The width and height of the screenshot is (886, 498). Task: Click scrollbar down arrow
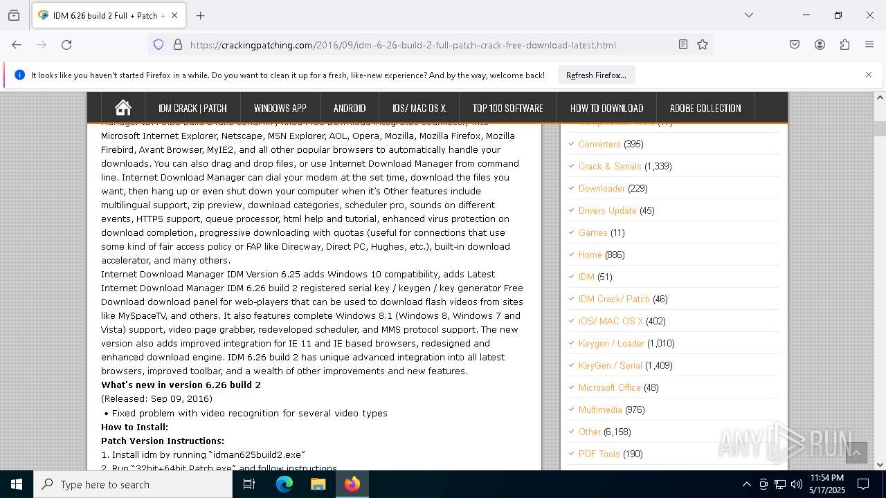(880, 465)
